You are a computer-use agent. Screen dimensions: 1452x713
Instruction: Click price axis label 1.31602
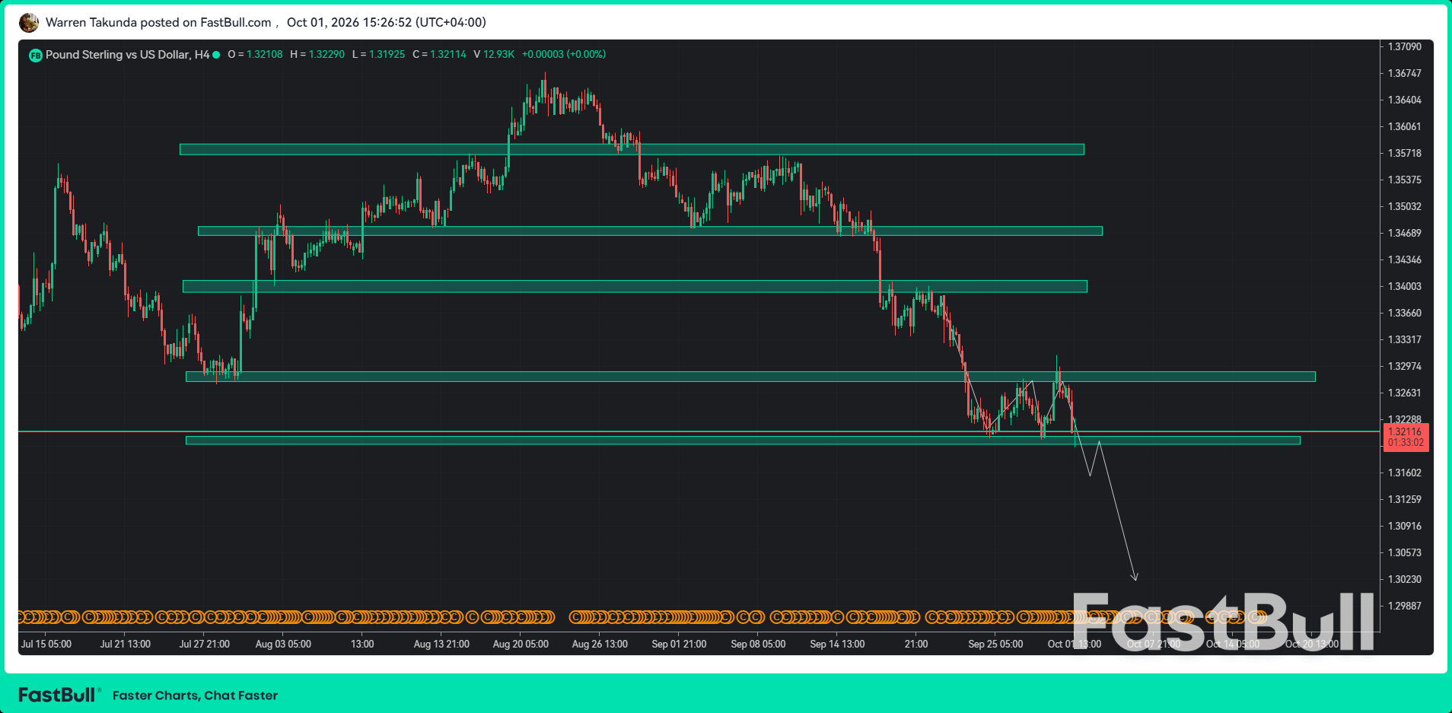[x=1405, y=473]
